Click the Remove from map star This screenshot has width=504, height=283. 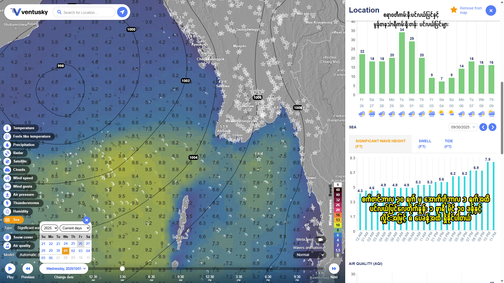tap(454, 10)
